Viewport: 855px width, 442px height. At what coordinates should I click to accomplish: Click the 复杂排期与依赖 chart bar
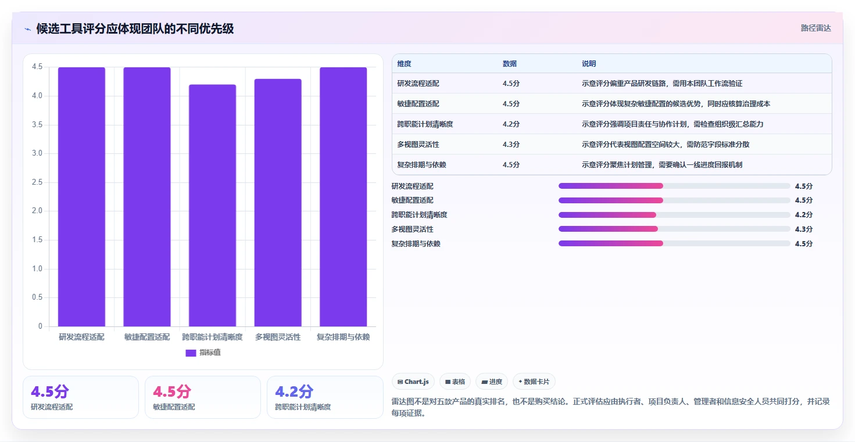pos(343,197)
